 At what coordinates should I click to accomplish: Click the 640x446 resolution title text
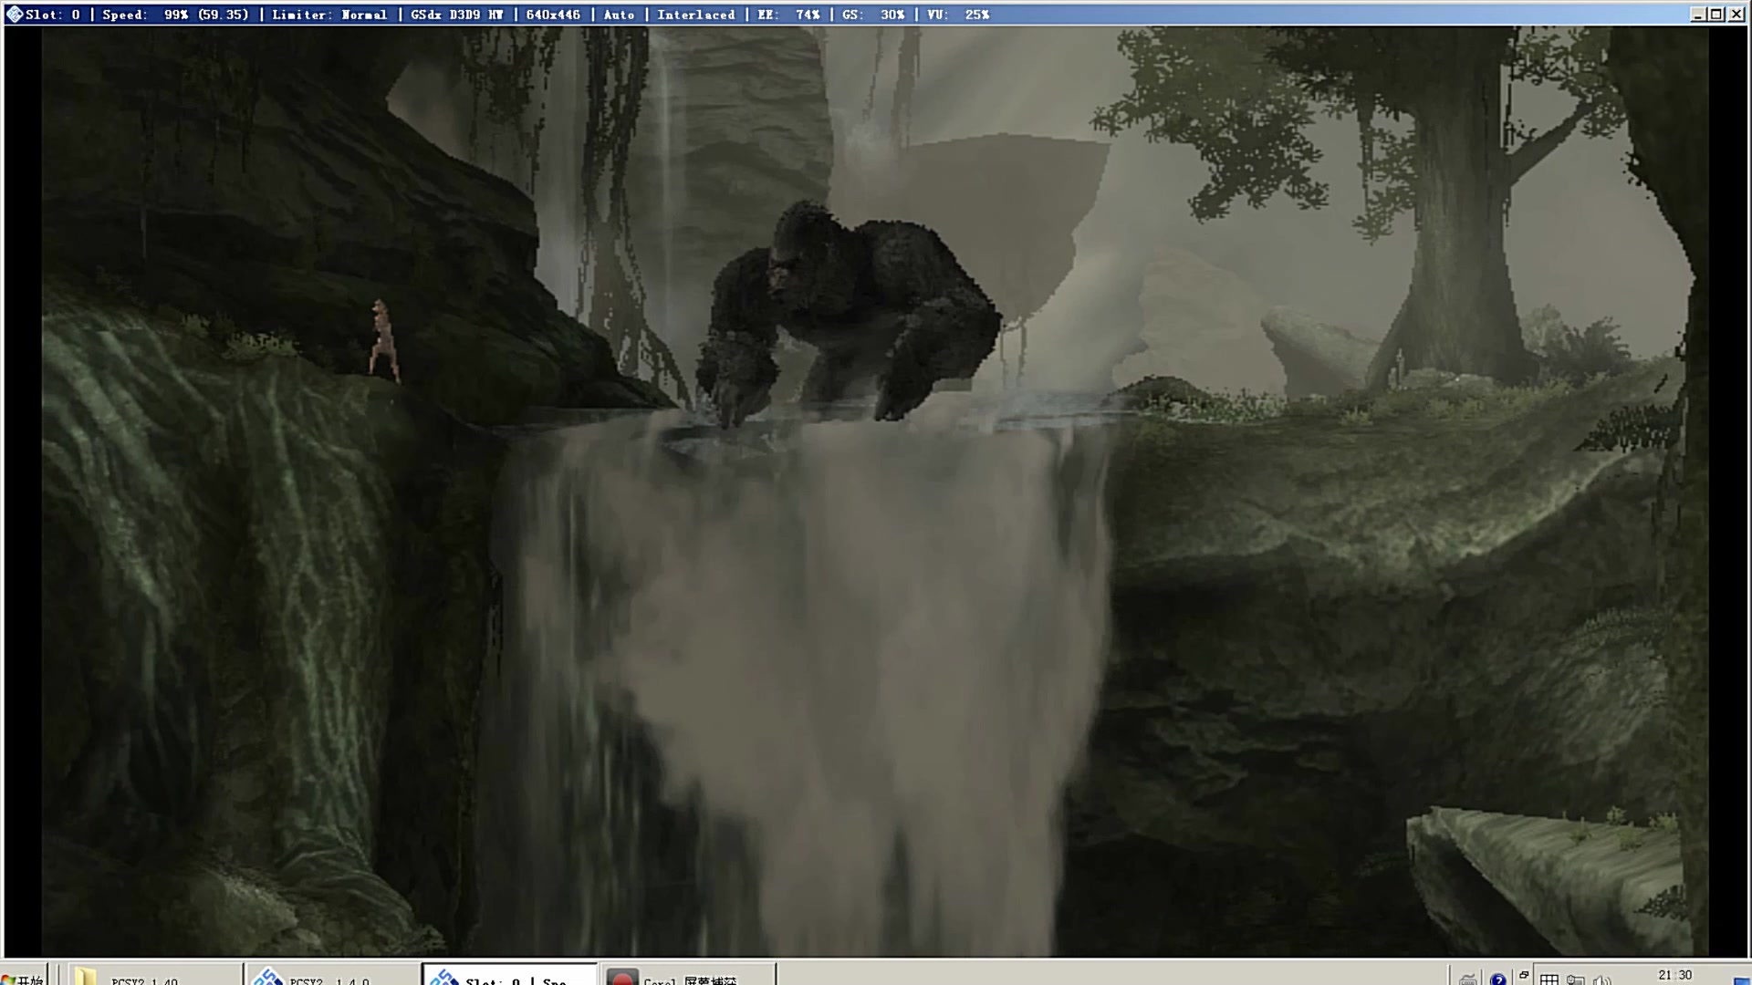[x=552, y=14]
